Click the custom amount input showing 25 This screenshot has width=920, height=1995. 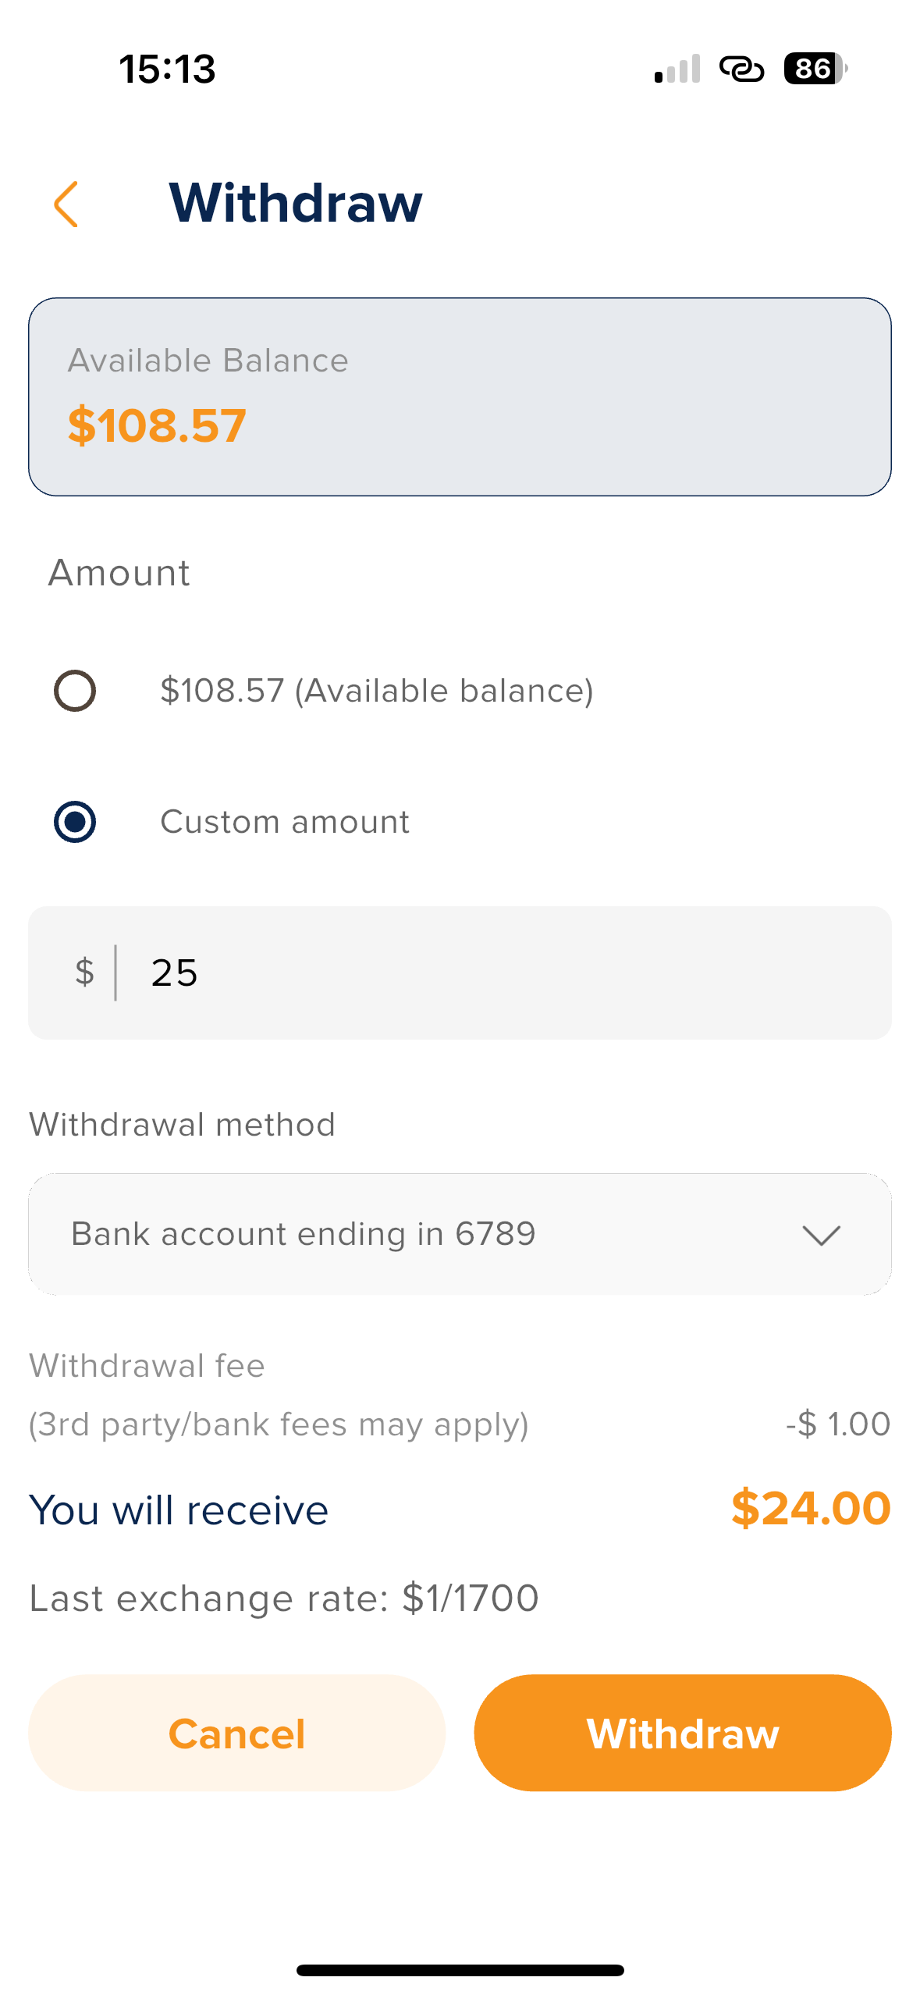tap(499, 973)
